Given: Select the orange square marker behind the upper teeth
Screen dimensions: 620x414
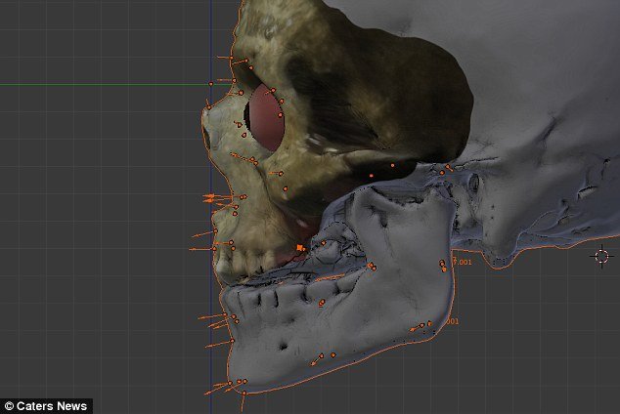Looking at the screenshot, I should pyautogui.click(x=300, y=248).
